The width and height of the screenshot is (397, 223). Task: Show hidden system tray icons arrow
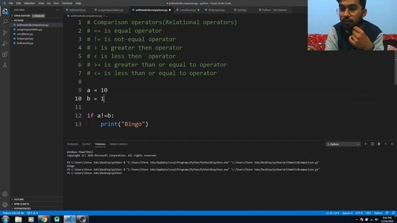(x=357, y=219)
